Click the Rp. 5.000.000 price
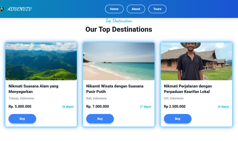238x141 pixels. [20, 106]
